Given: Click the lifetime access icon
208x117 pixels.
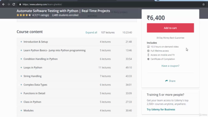Looking at the screenshot, I should point(148,51).
